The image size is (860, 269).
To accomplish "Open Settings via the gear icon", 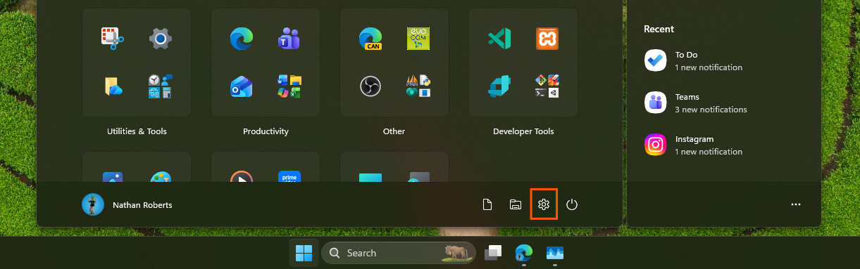I will [x=544, y=204].
